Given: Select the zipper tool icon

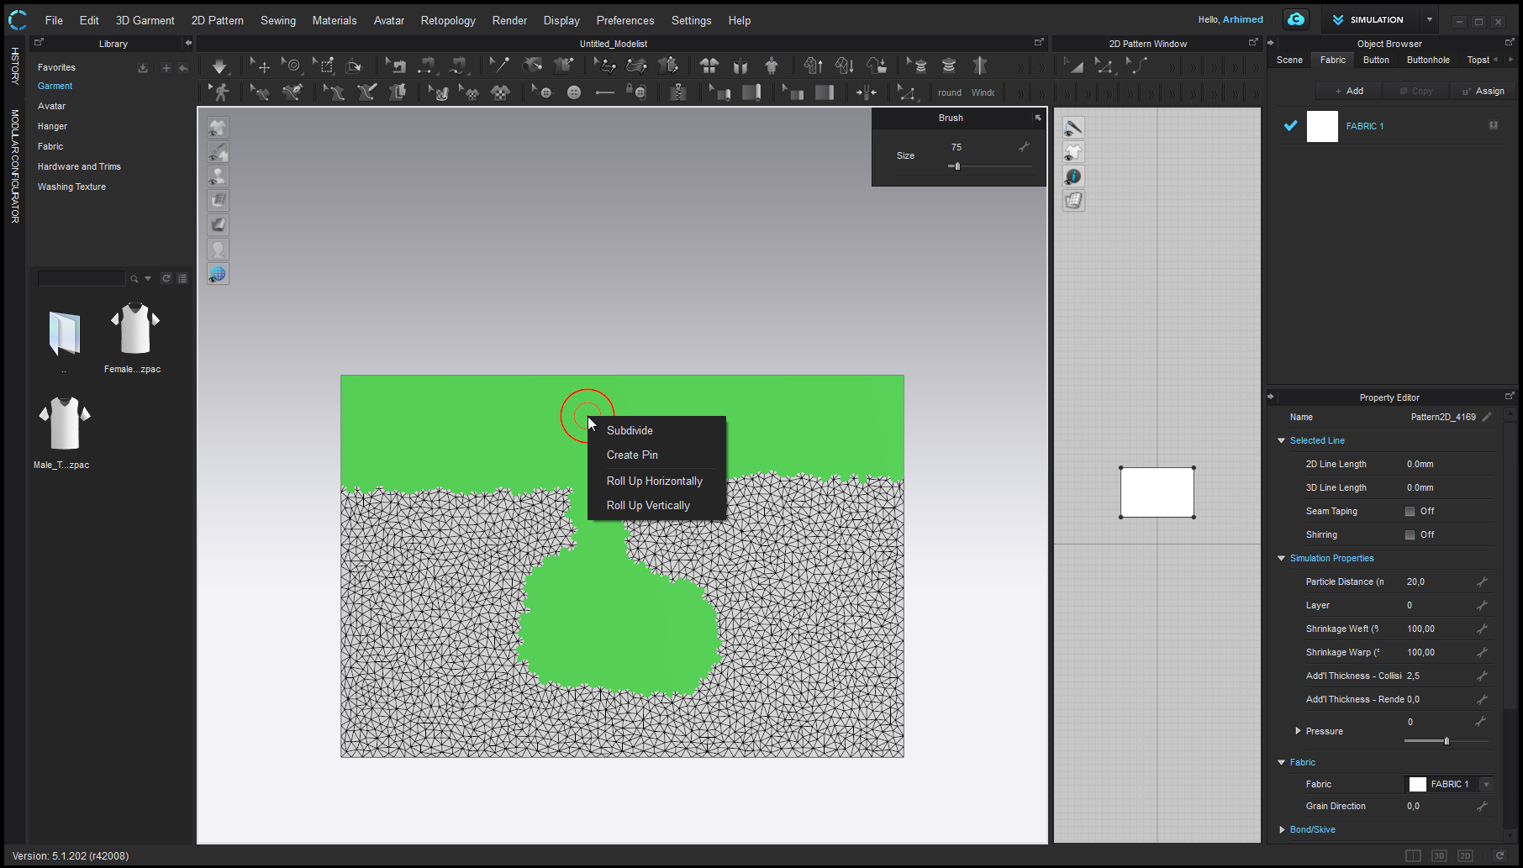Looking at the screenshot, I should (677, 92).
